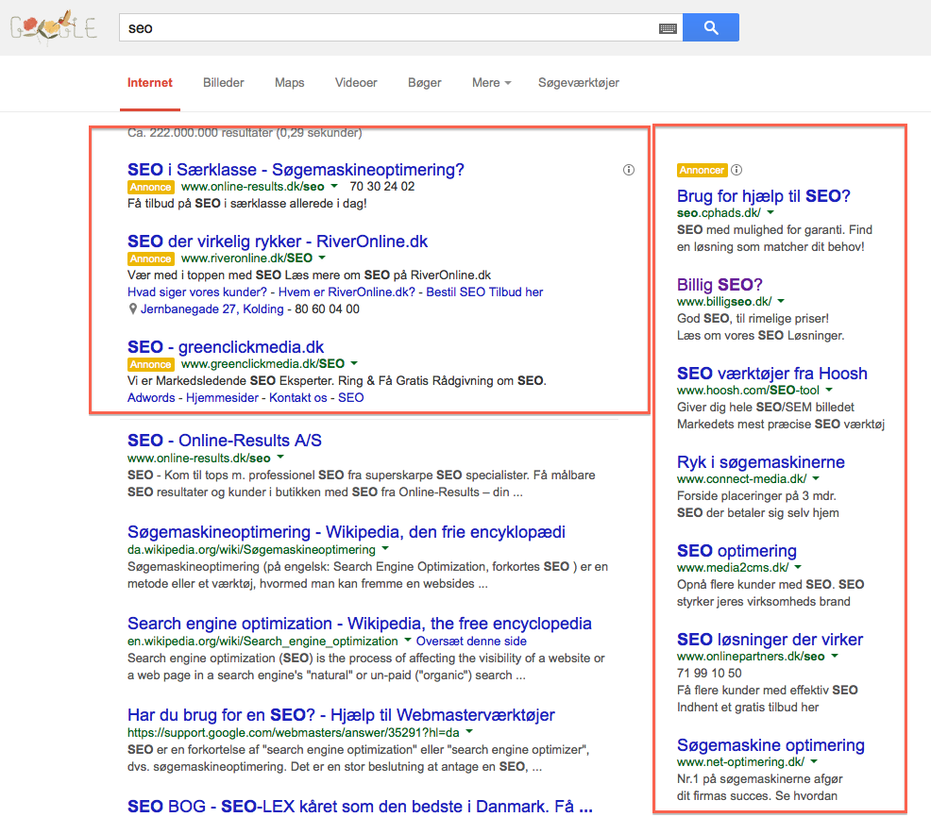Switch to the Maps tab
The height and width of the screenshot is (817, 931).
tap(289, 82)
